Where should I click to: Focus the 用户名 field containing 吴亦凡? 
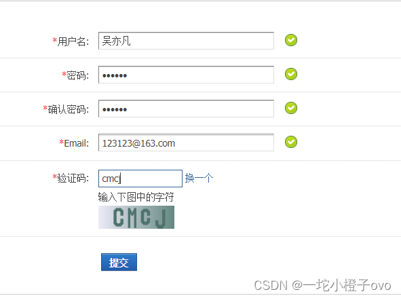tap(186, 41)
